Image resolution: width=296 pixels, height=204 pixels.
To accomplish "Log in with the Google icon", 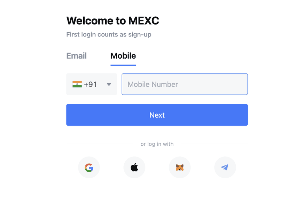I will (89, 168).
